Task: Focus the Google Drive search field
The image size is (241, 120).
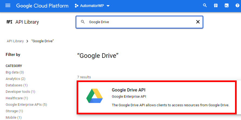Action: 139,22
